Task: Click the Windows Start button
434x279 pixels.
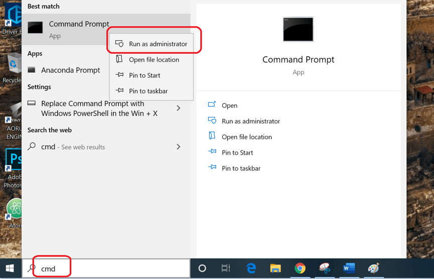Action: (10, 268)
